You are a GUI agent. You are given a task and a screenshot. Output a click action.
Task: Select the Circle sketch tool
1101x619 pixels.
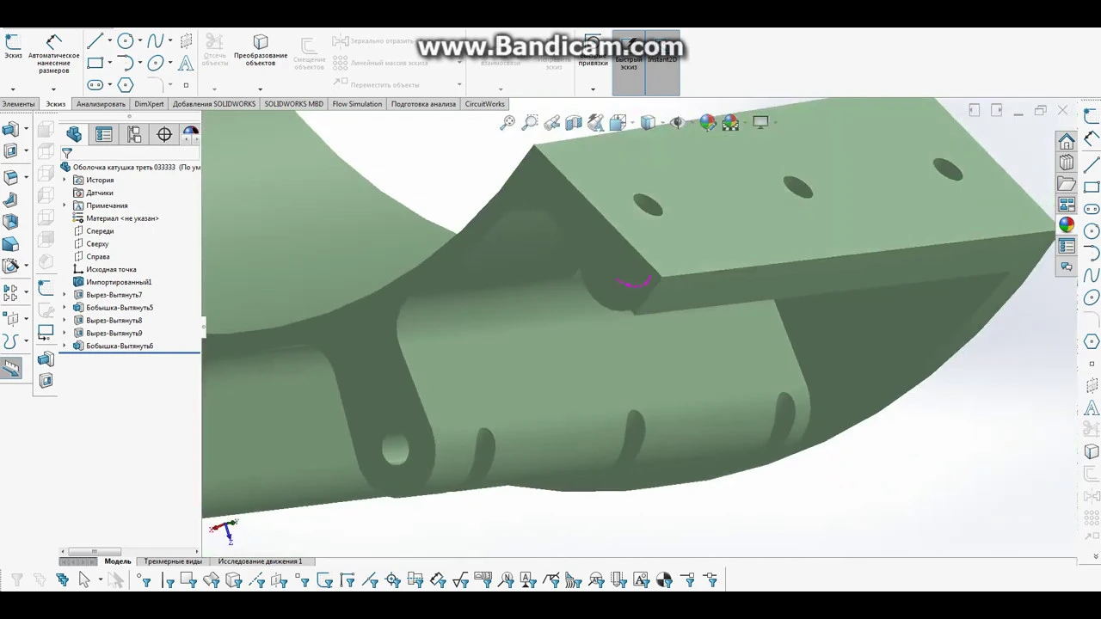coord(126,40)
